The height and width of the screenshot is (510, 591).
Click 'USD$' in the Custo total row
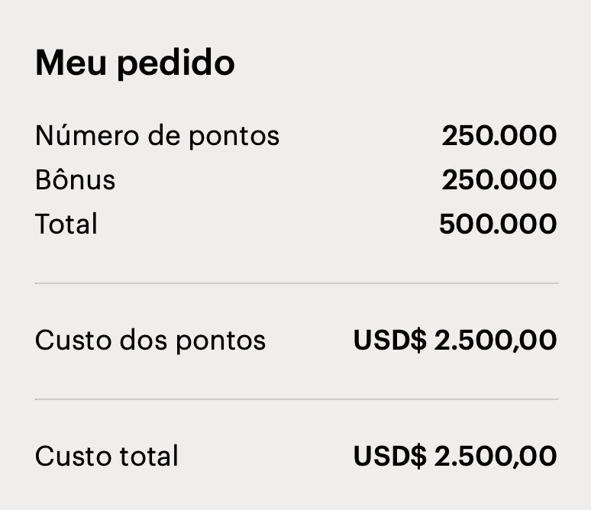point(389,456)
